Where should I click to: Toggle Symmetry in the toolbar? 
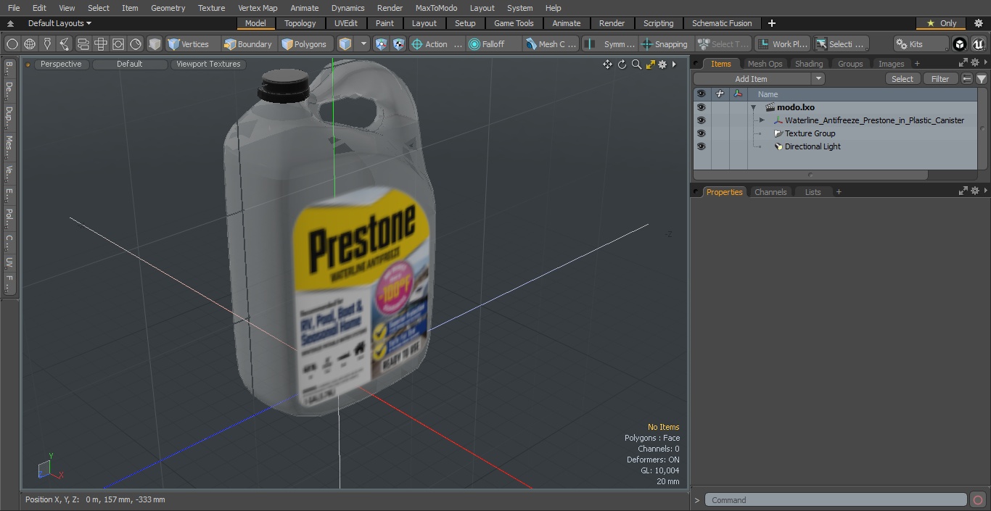[610, 44]
